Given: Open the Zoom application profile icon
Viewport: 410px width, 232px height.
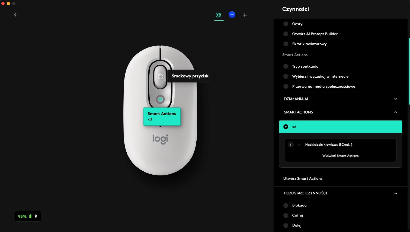Looking at the screenshot, I should coord(232,15).
